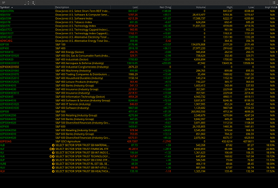The width and height of the screenshot is (278, 188).
Task: Click the yellow icon on the XLV row
Action: (x=53, y=172)
